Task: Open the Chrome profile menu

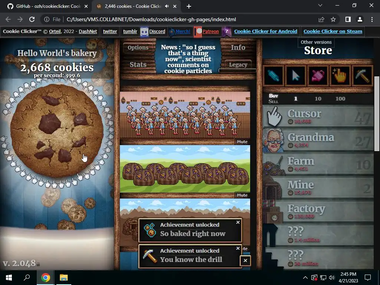Action: click(360, 19)
